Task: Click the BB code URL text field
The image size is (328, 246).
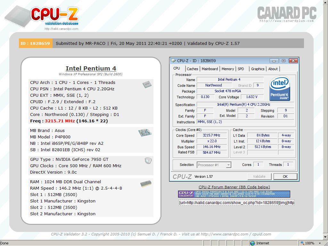Action: (237, 203)
